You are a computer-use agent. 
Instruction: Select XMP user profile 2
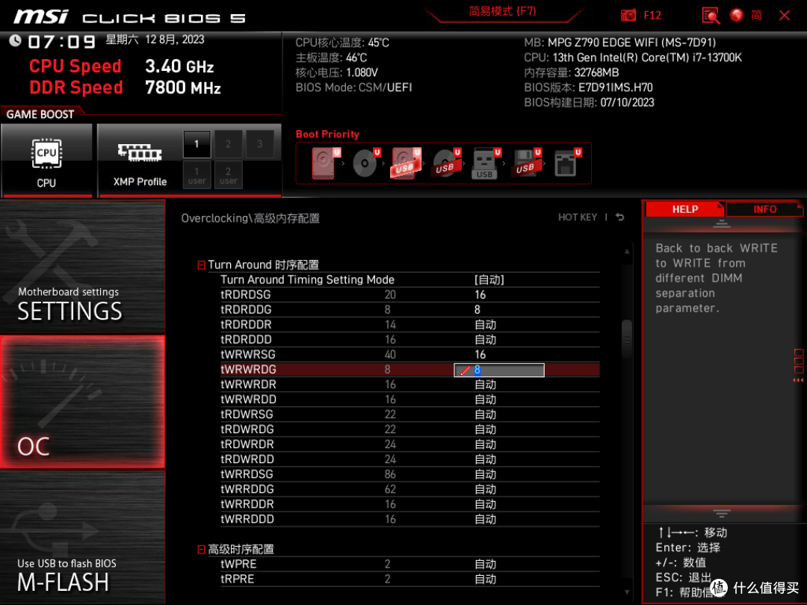coord(228,175)
